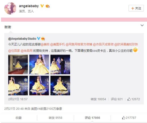The image size is (147, 123).
Task: Open the 评论 17866 comments tab
Action: pos(92,118)
